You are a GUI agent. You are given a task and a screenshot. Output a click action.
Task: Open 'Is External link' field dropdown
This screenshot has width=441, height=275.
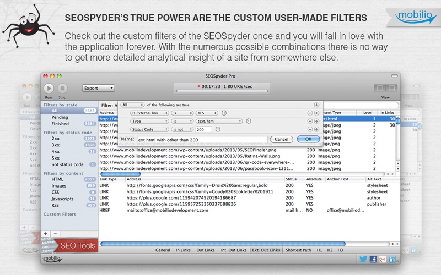pyautogui.click(x=149, y=113)
